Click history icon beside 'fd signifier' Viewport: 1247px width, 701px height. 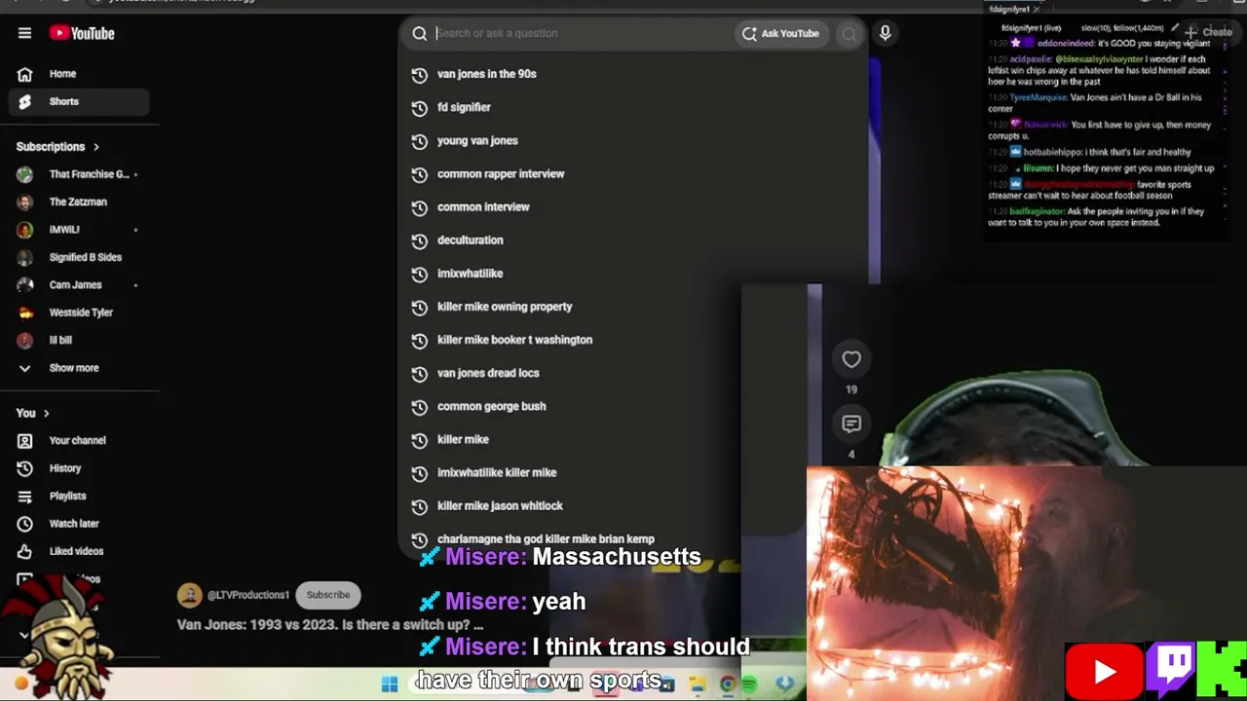coord(420,108)
